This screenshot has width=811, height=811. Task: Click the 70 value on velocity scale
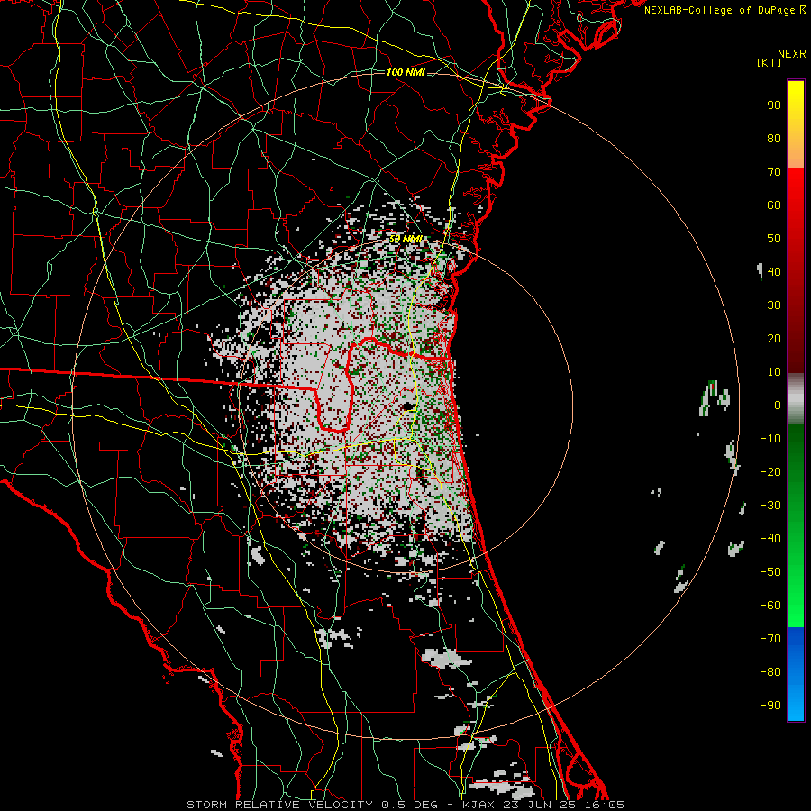[774, 172]
